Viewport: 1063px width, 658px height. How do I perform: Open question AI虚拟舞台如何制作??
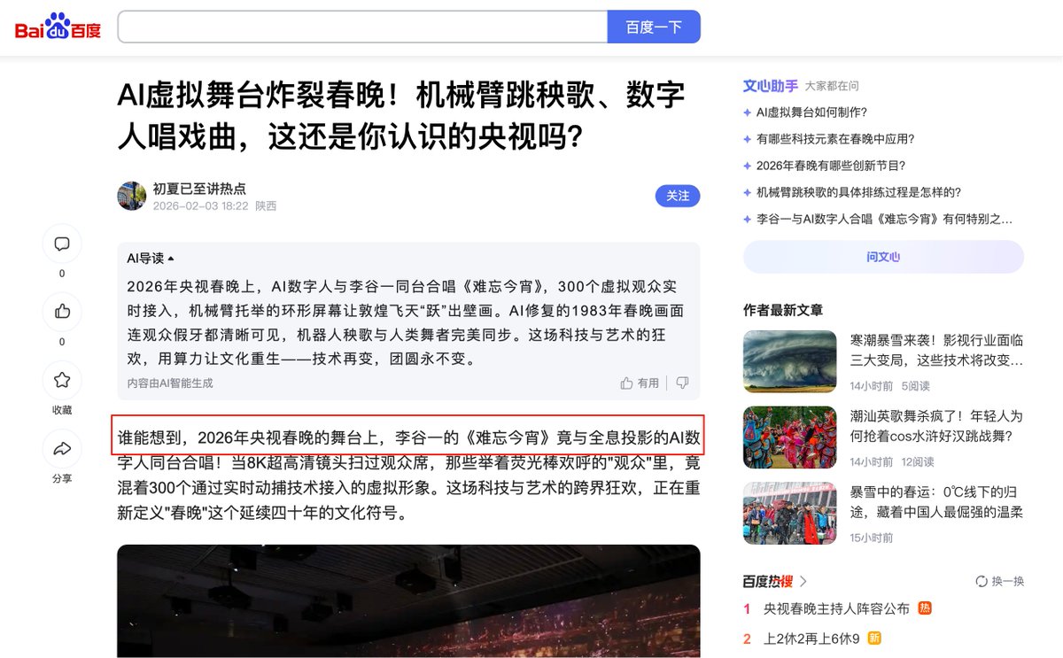[x=811, y=112]
